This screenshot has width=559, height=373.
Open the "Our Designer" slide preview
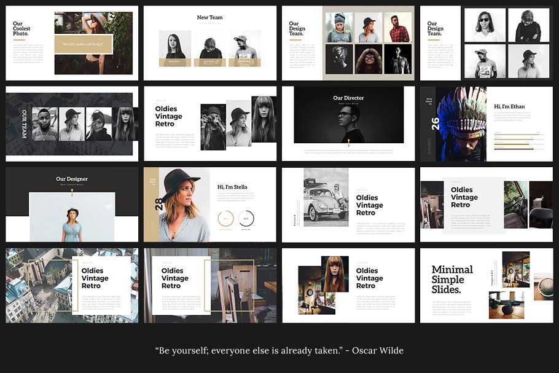coord(72,203)
